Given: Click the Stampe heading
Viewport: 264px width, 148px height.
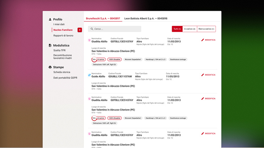Looking at the screenshot, I should pos(58,67).
